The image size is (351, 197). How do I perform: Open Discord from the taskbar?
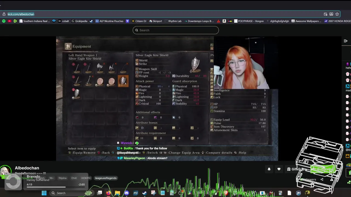(x=126, y=193)
